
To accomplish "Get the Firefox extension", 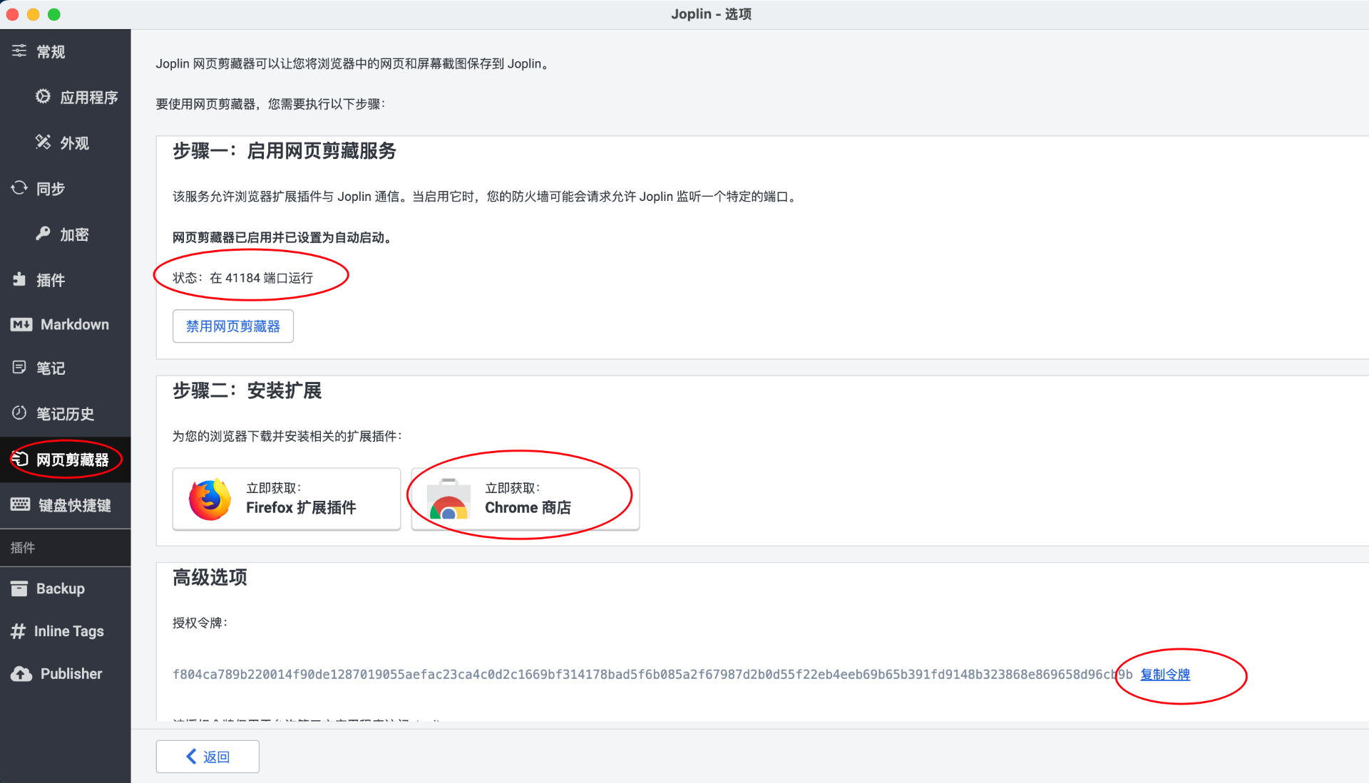I will click(x=286, y=499).
